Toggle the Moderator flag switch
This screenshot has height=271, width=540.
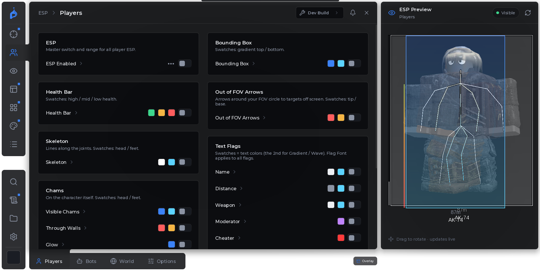(354, 221)
